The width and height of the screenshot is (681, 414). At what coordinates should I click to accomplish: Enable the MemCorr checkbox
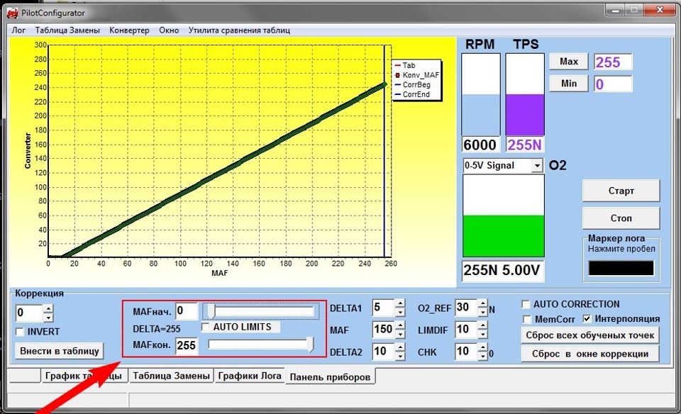click(x=527, y=320)
